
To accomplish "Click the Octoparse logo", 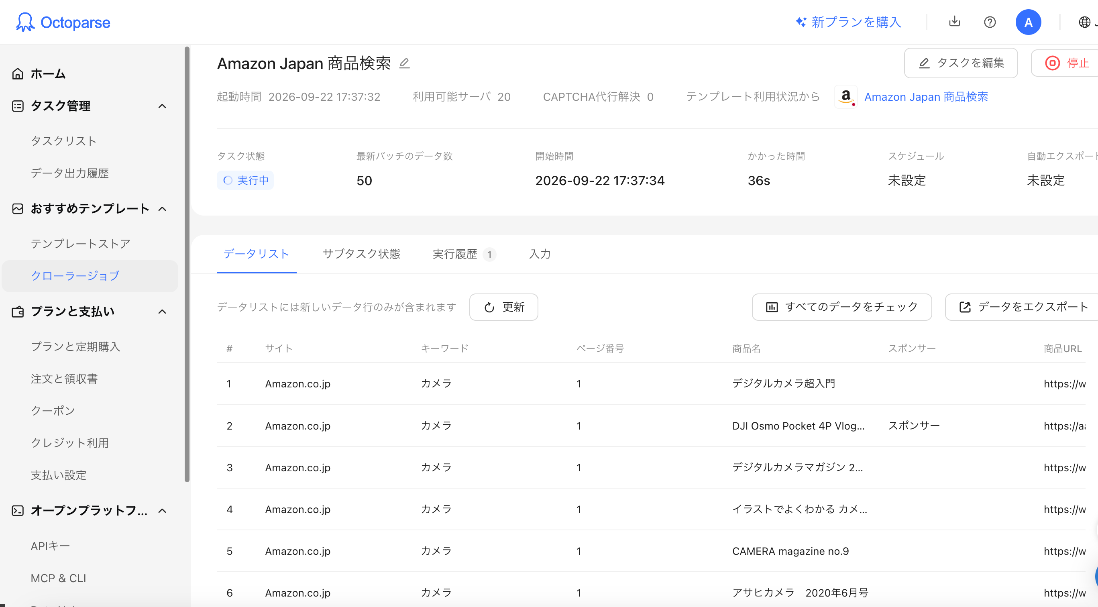I will (x=63, y=22).
